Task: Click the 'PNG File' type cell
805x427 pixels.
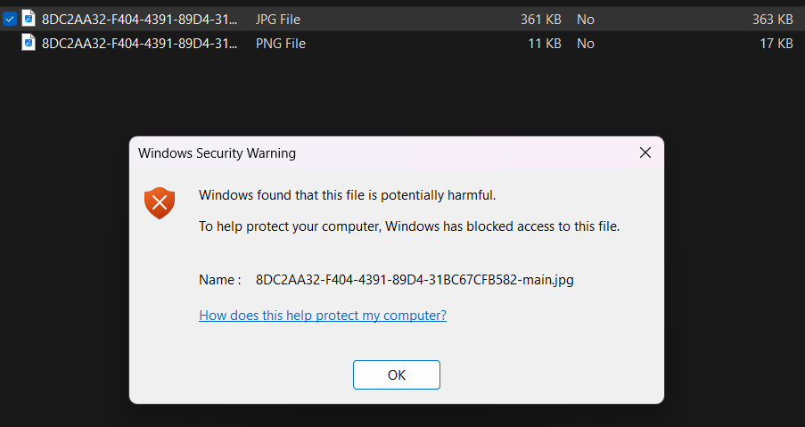Action: (281, 43)
